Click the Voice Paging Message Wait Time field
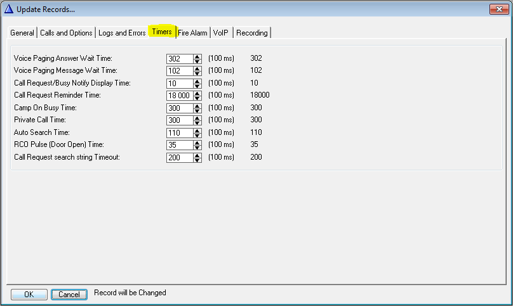This screenshot has height=306, width=513. coord(180,71)
